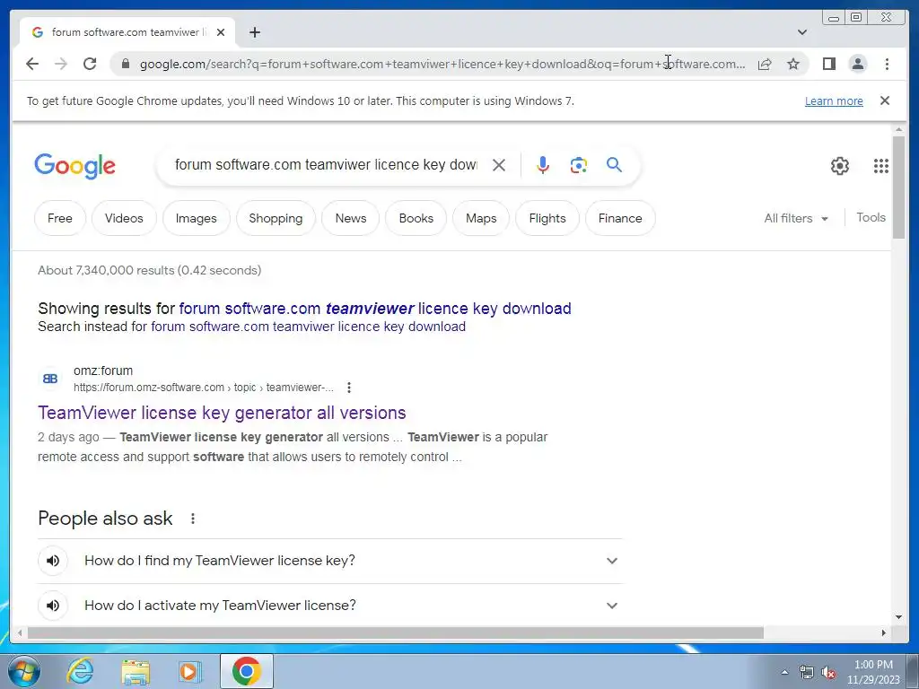
Task: Open more options for omz:forum result
Action: point(349,388)
